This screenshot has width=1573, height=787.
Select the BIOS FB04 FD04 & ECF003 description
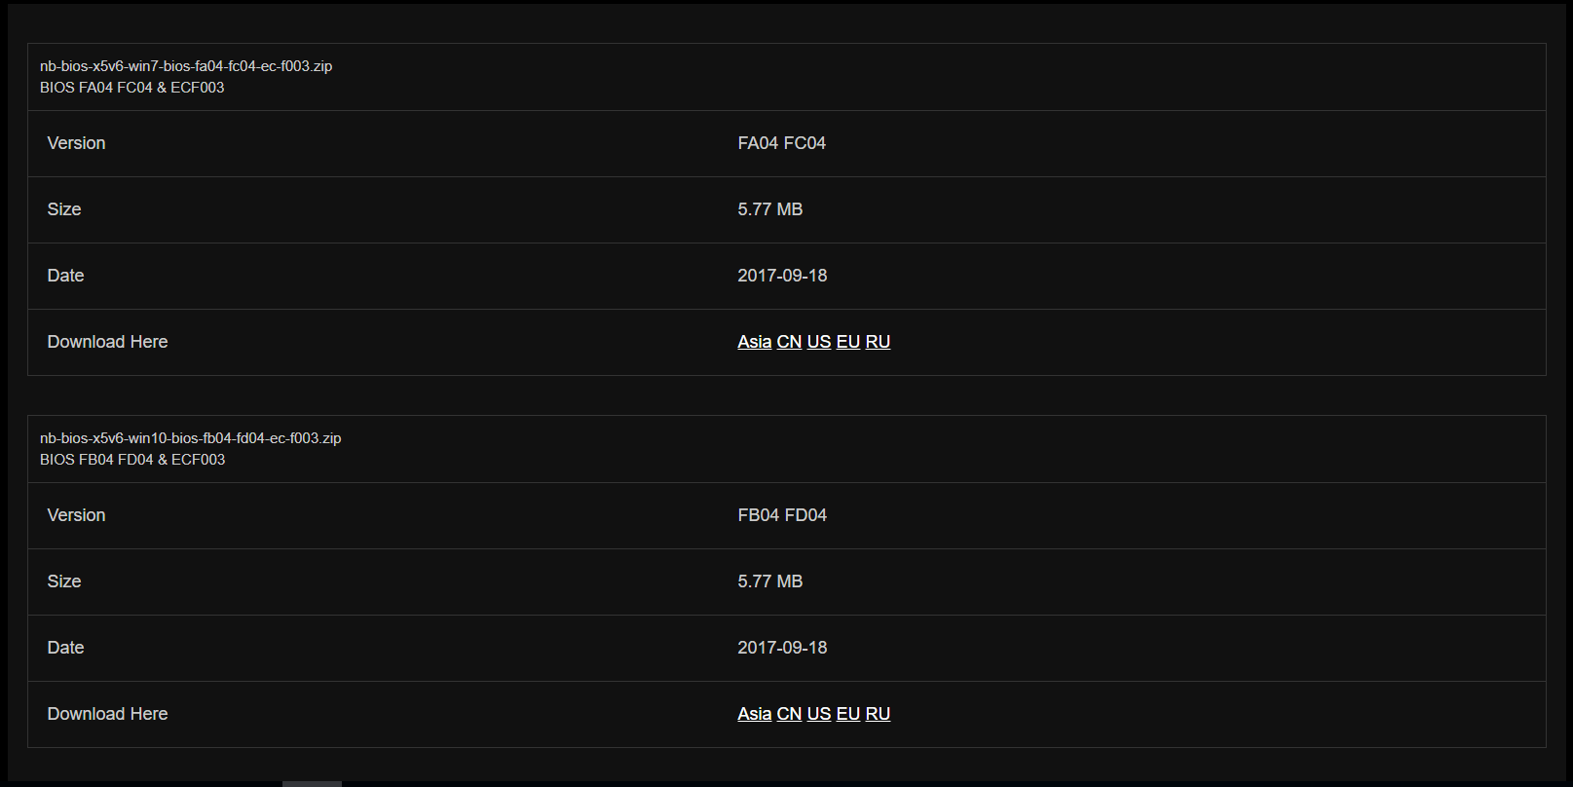coord(132,460)
